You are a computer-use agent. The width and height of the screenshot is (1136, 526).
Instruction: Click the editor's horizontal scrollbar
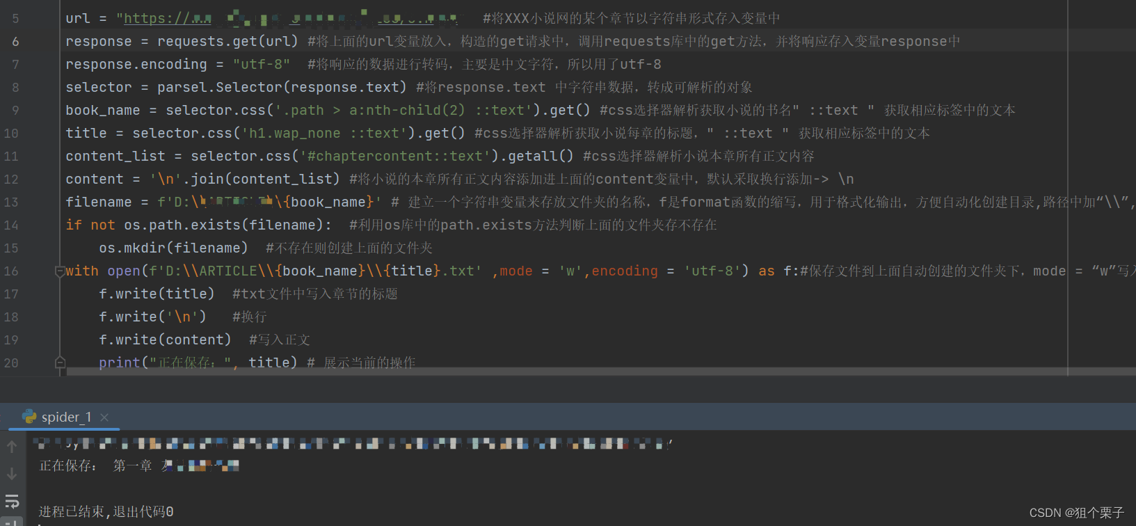coord(602,372)
